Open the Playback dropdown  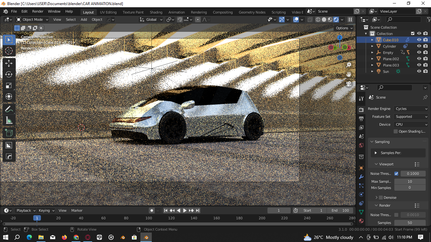tap(26, 210)
